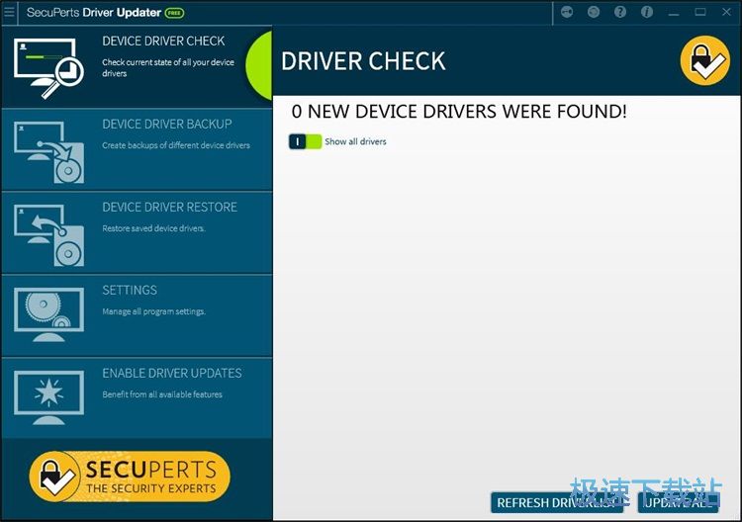Viewport: 742px width, 522px height.
Task: Open the Device Driver Backup section
Action: coord(137,150)
